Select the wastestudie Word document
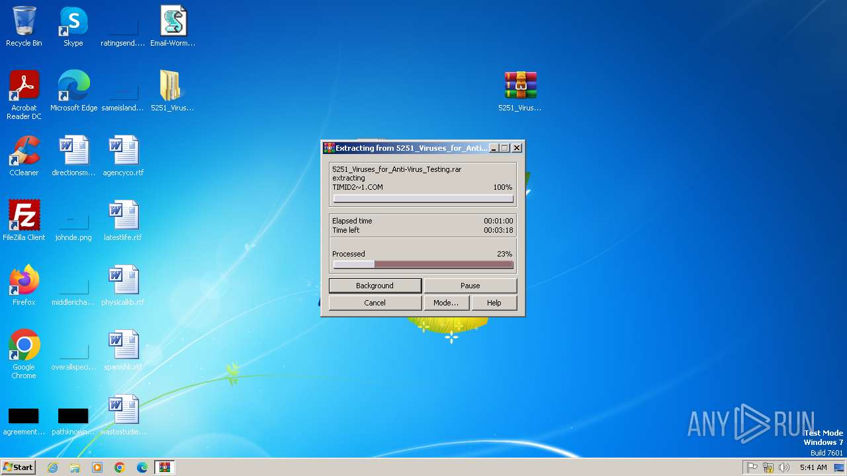 pos(123,415)
